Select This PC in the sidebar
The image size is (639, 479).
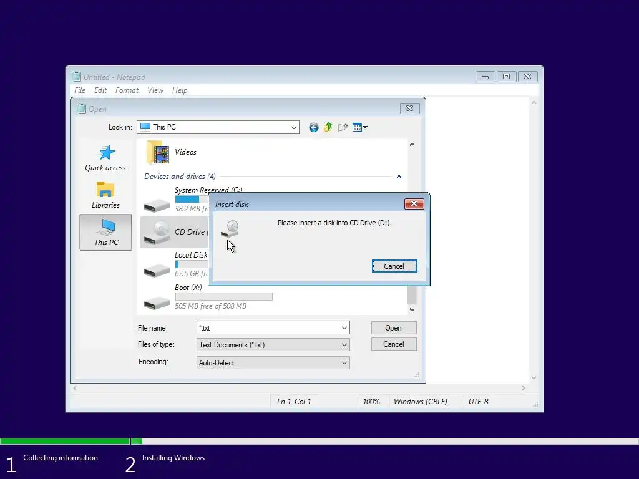[x=106, y=233]
